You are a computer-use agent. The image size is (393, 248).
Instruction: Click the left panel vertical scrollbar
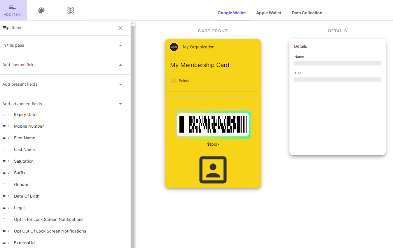(x=133, y=137)
